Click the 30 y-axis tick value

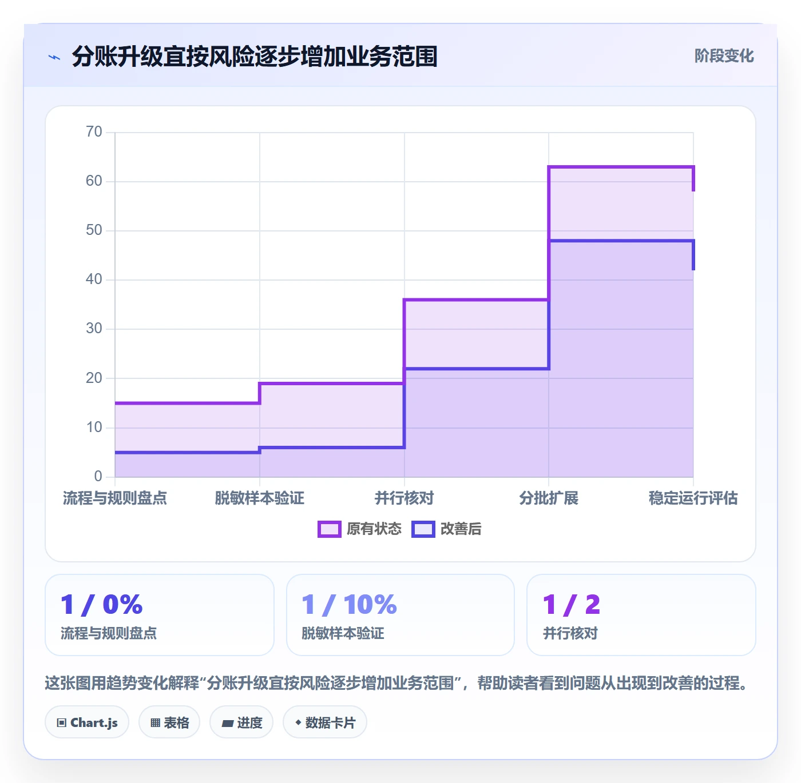pyautogui.click(x=94, y=329)
